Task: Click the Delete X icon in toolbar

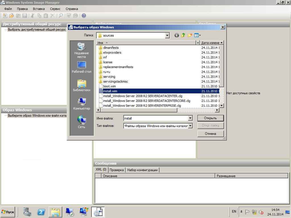Action: (x=52, y=16)
